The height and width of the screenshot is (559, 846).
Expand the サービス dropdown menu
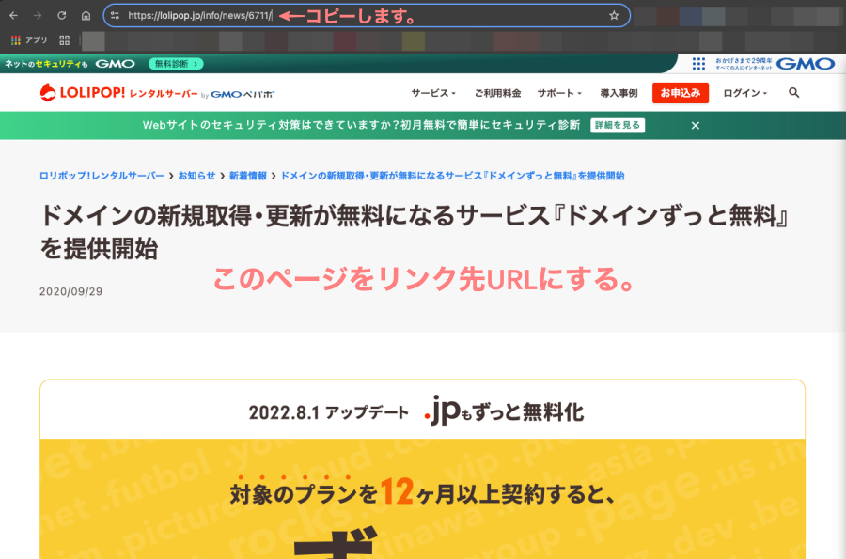(433, 93)
